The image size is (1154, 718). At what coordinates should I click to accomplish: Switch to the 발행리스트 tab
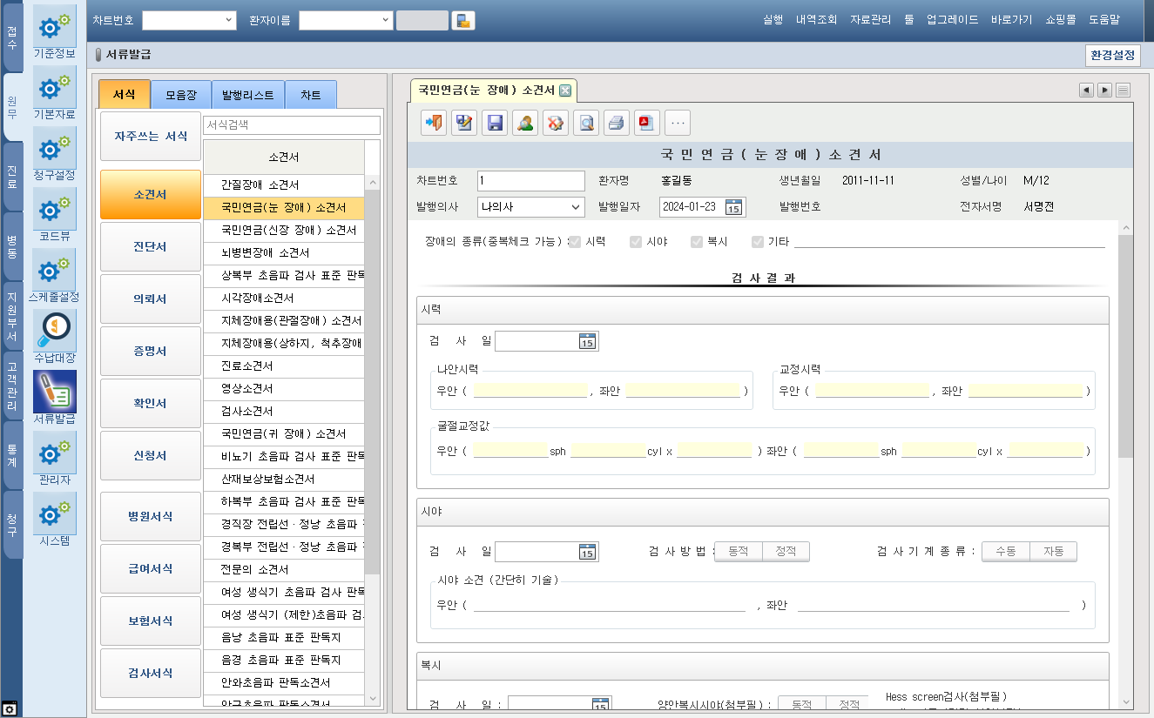tap(248, 95)
